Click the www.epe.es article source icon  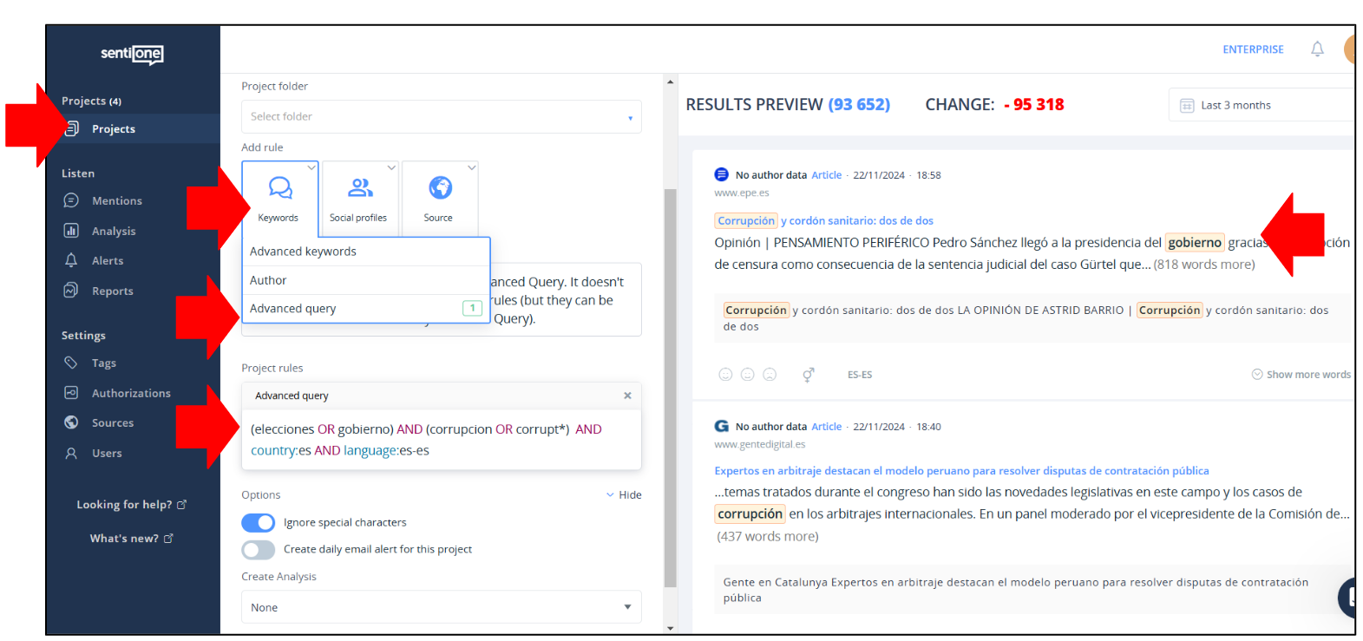(x=721, y=175)
